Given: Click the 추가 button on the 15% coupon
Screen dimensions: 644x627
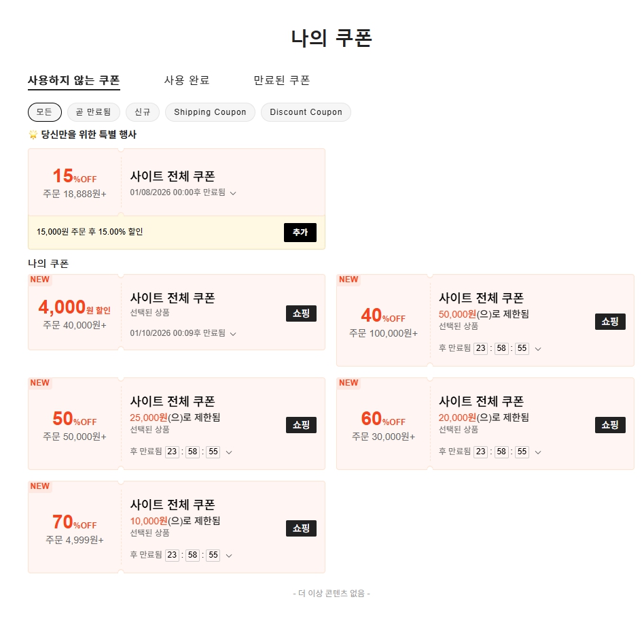Looking at the screenshot, I should (300, 232).
